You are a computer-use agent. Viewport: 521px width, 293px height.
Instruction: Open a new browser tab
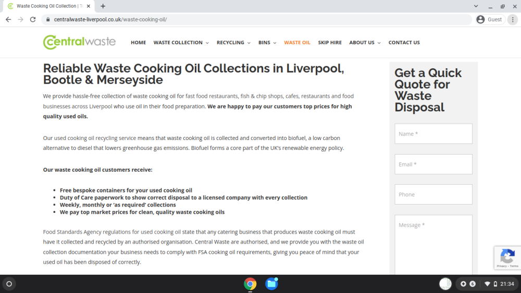pyautogui.click(x=103, y=6)
